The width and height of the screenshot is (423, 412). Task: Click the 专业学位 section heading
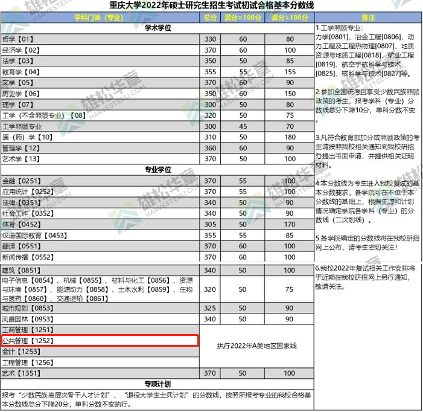click(157, 170)
